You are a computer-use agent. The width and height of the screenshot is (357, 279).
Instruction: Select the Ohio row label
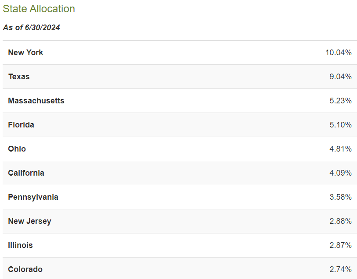pyautogui.click(x=17, y=149)
